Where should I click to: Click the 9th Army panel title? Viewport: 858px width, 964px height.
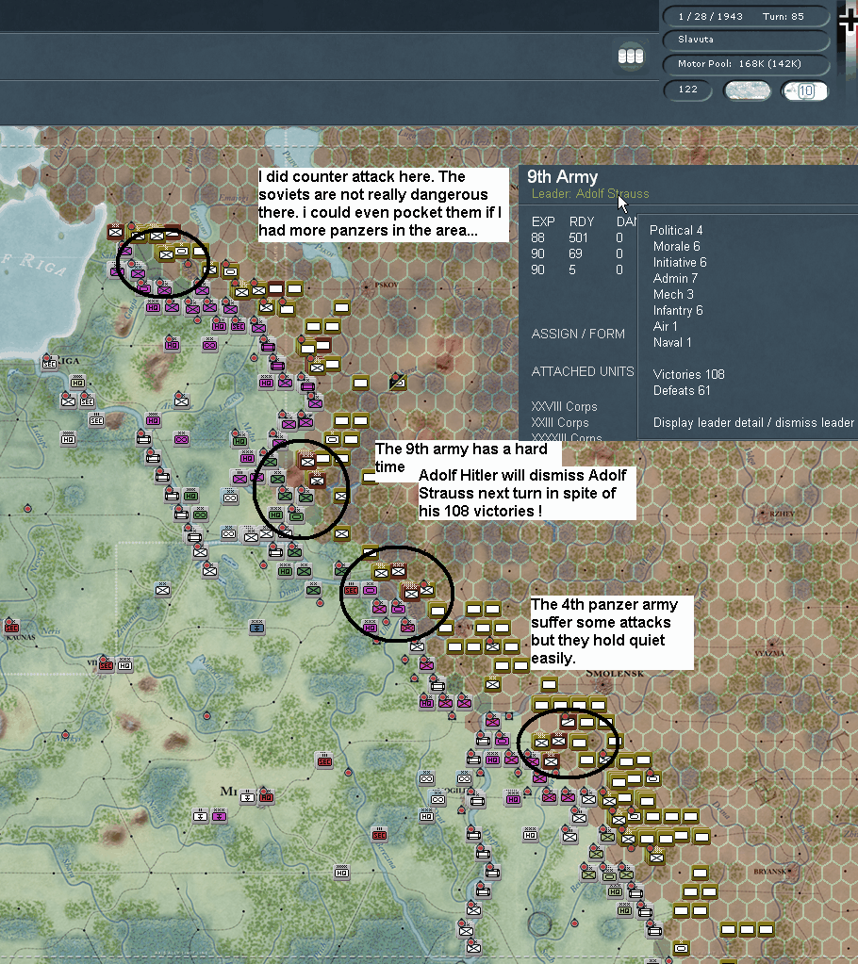(562, 176)
